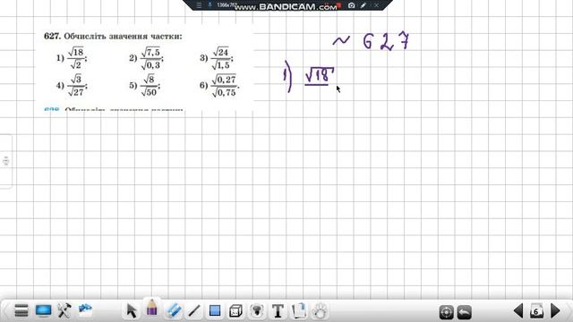Screen dimensions: 573x322
Task: Select the line drawing tool
Action: click(x=194, y=311)
